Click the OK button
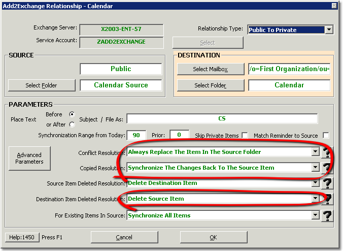Screen dimensions: 343x252 coord(214,237)
